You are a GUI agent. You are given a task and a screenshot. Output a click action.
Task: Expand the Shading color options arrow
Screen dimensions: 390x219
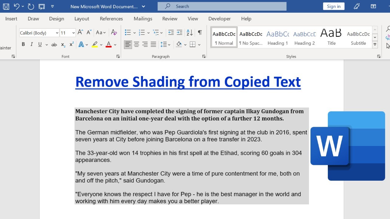pyautogui.click(x=186, y=45)
